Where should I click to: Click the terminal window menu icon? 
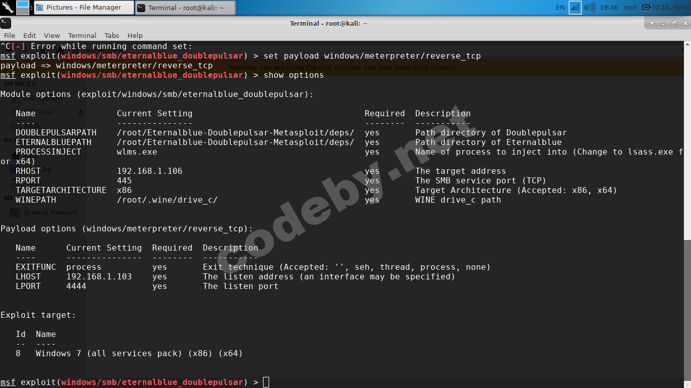click(x=6, y=23)
